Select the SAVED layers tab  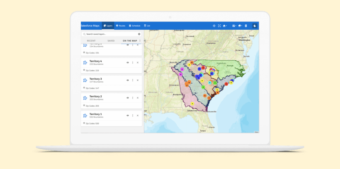[x=111, y=40]
